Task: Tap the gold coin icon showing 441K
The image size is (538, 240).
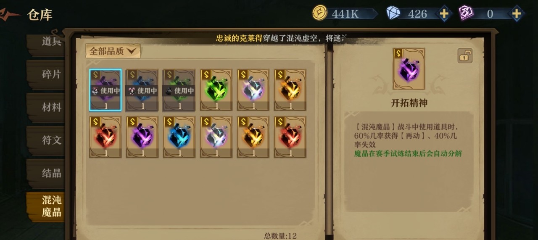Action: (320, 13)
